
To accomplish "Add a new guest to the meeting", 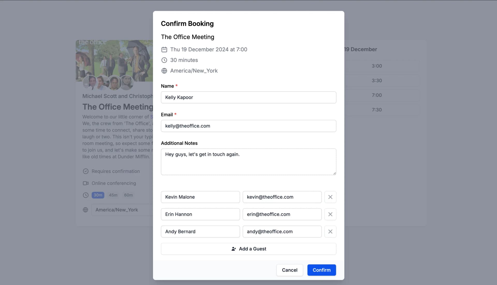I will pyautogui.click(x=248, y=249).
